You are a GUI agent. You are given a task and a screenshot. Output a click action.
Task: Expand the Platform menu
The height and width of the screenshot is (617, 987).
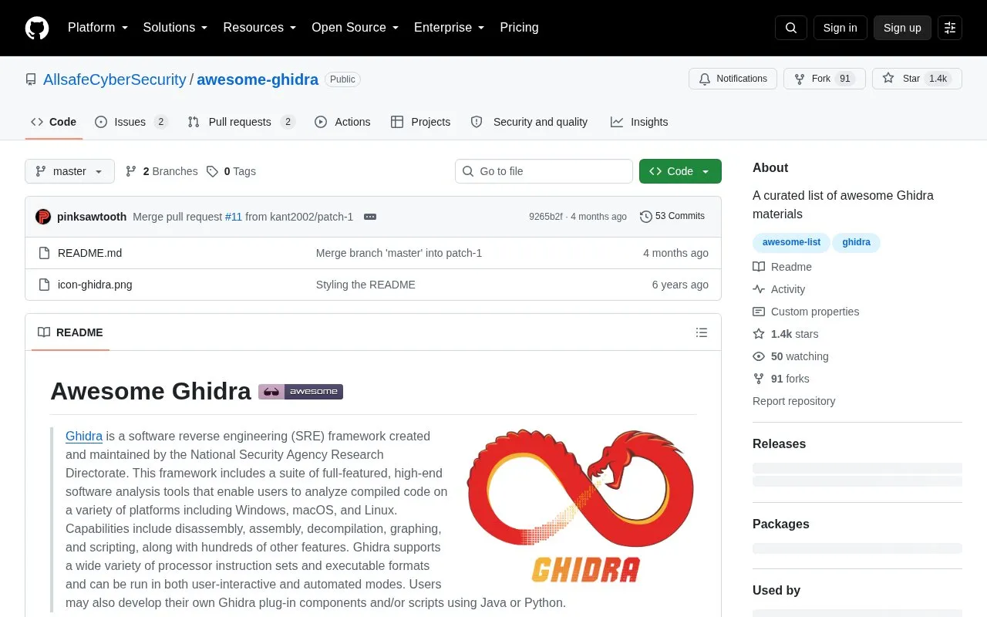[x=98, y=28]
